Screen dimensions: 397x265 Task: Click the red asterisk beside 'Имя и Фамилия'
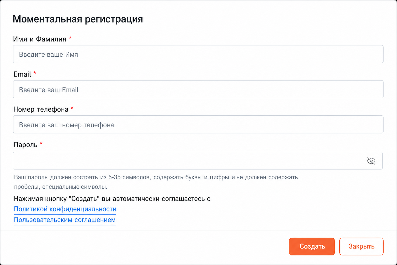[70, 38]
